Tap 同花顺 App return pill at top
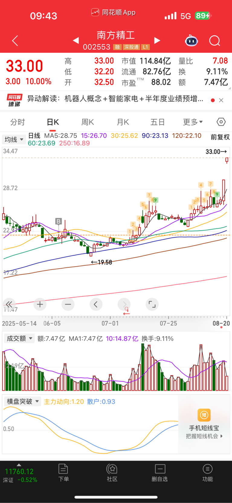232x503 pixels. [x=113, y=12]
